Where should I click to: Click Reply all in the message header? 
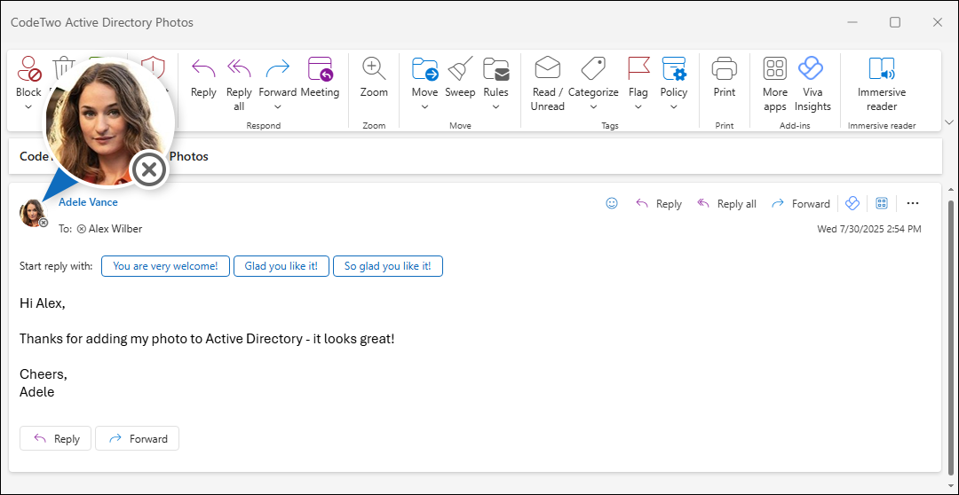click(726, 203)
